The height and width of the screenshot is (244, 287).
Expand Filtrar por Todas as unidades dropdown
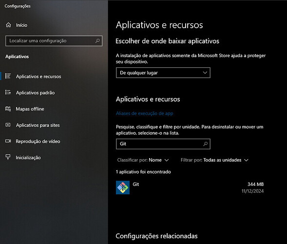[x=214, y=160]
